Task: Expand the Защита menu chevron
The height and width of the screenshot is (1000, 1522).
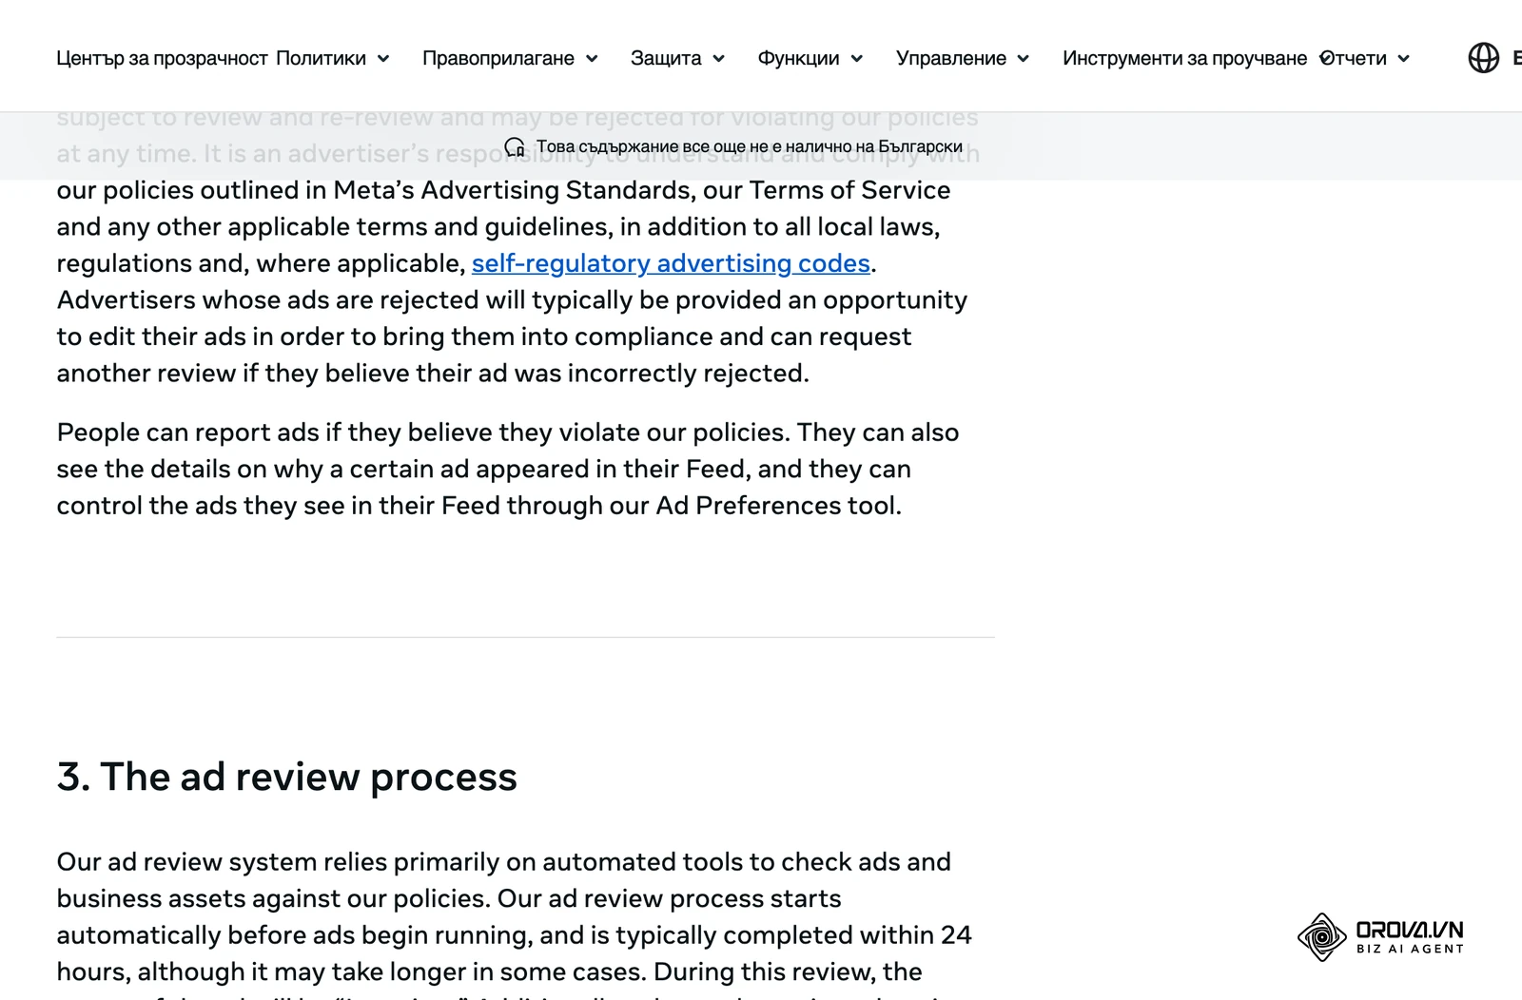Action: tap(718, 59)
